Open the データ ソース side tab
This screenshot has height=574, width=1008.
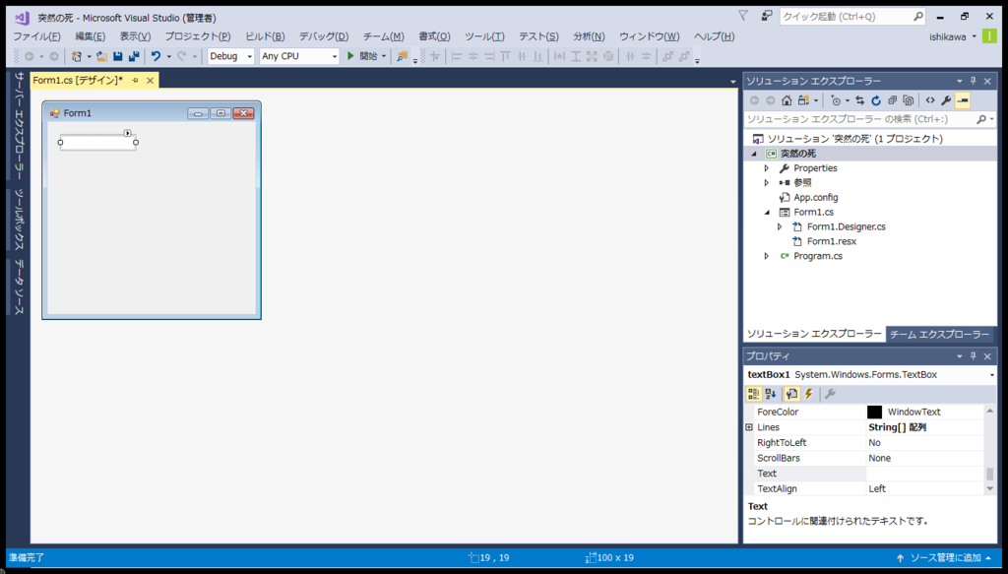click(x=20, y=287)
